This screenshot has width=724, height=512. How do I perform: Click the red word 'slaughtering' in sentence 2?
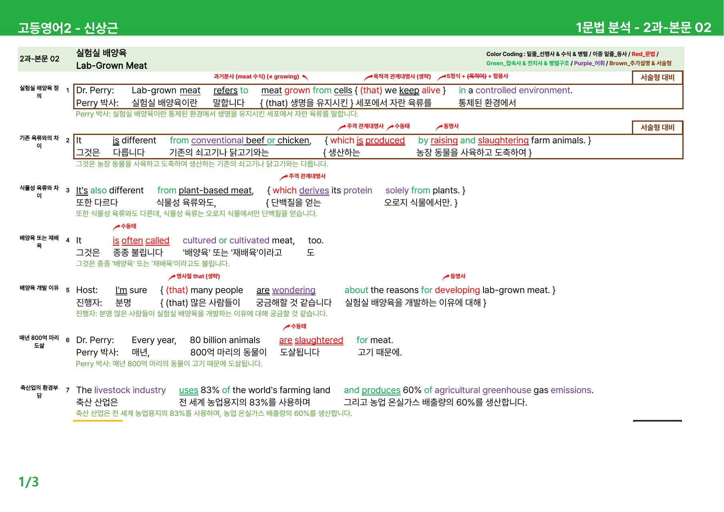tap(503, 141)
